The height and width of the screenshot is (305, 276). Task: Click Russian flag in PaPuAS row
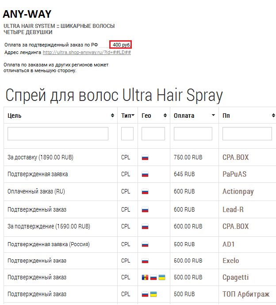pos(145,174)
